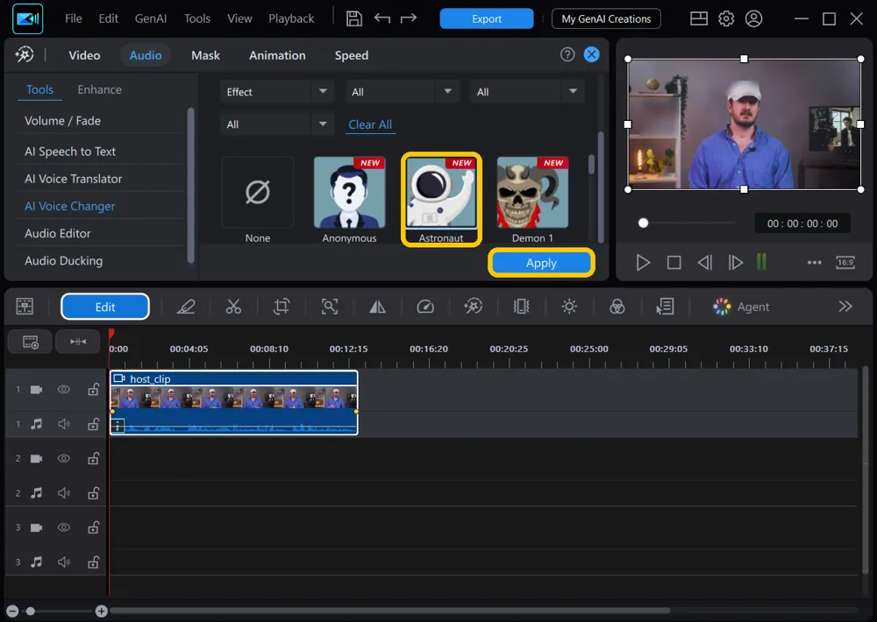
Task: Hide video track 2 with eye icon
Action: 64,459
